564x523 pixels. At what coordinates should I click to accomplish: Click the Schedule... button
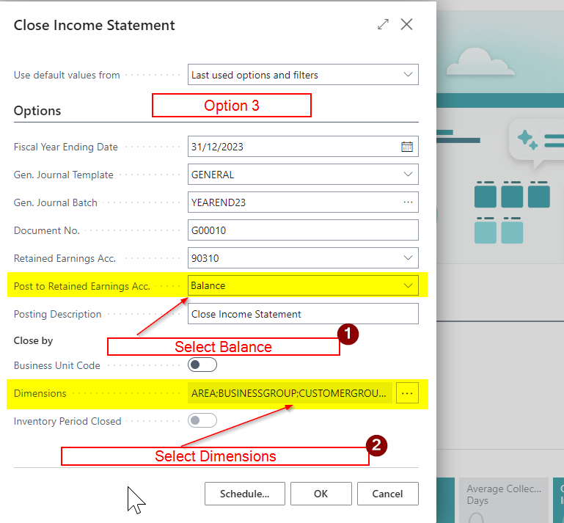coord(244,494)
